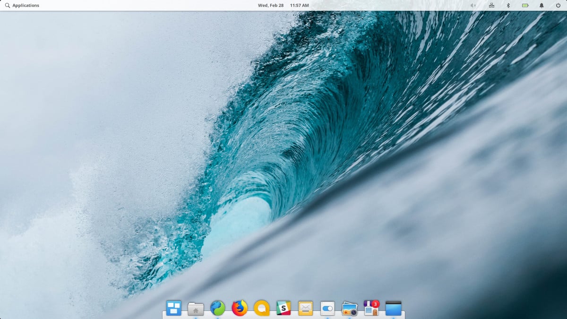Open the Bluetooth indicator menu

pos(508,5)
